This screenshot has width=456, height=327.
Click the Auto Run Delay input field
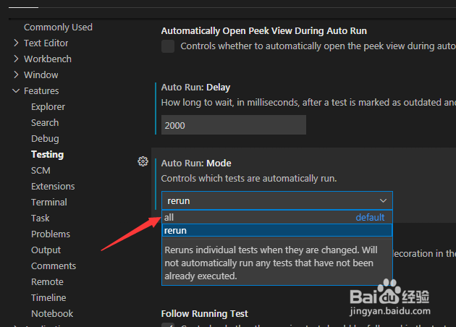coord(234,125)
